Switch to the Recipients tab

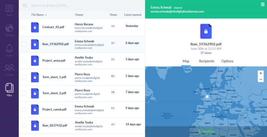point(207,61)
